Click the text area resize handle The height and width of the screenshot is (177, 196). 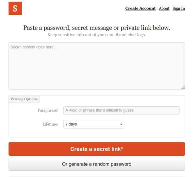pos(183,87)
